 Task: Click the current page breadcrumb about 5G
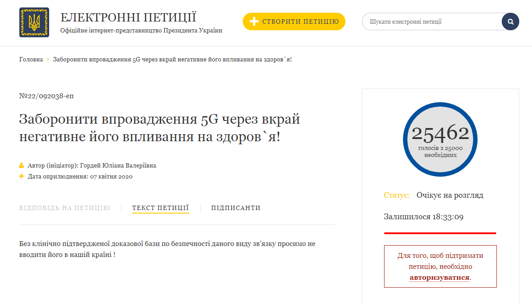pyautogui.click(x=172, y=59)
